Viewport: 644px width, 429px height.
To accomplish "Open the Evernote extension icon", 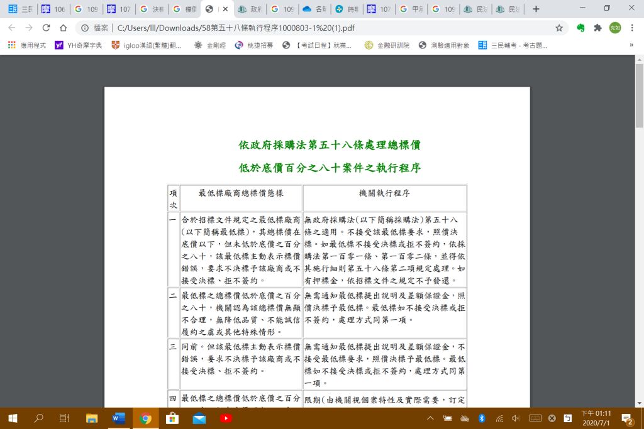I will [x=580, y=28].
